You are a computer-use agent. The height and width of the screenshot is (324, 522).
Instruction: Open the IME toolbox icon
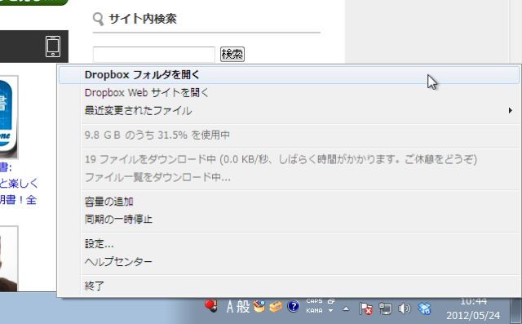276,306
